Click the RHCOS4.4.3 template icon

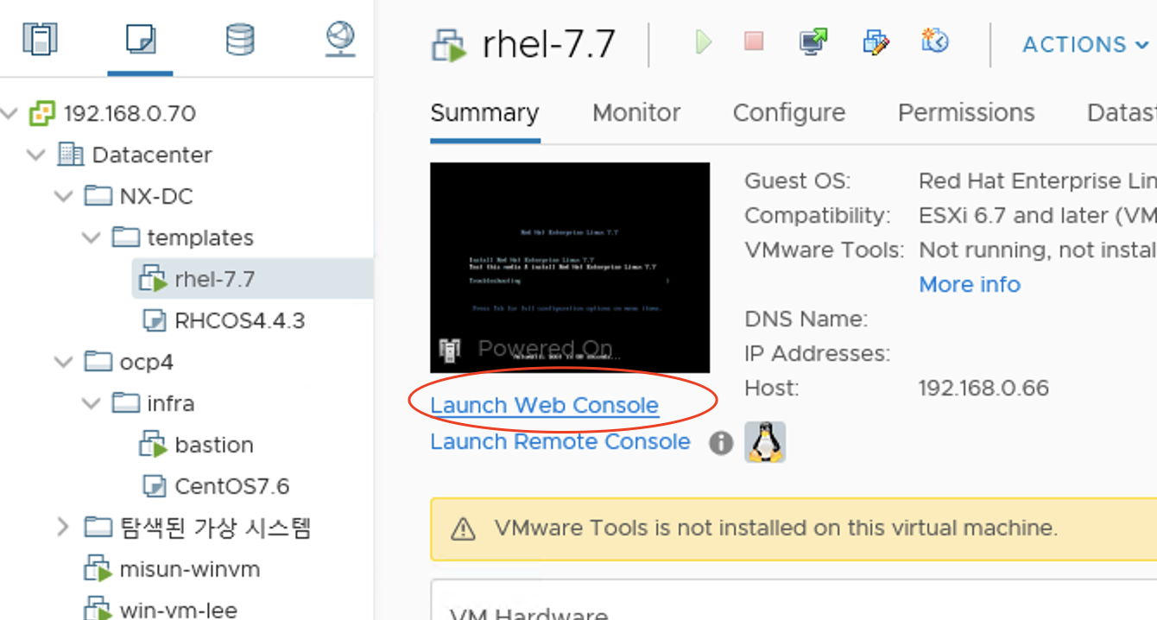click(154, 320)
